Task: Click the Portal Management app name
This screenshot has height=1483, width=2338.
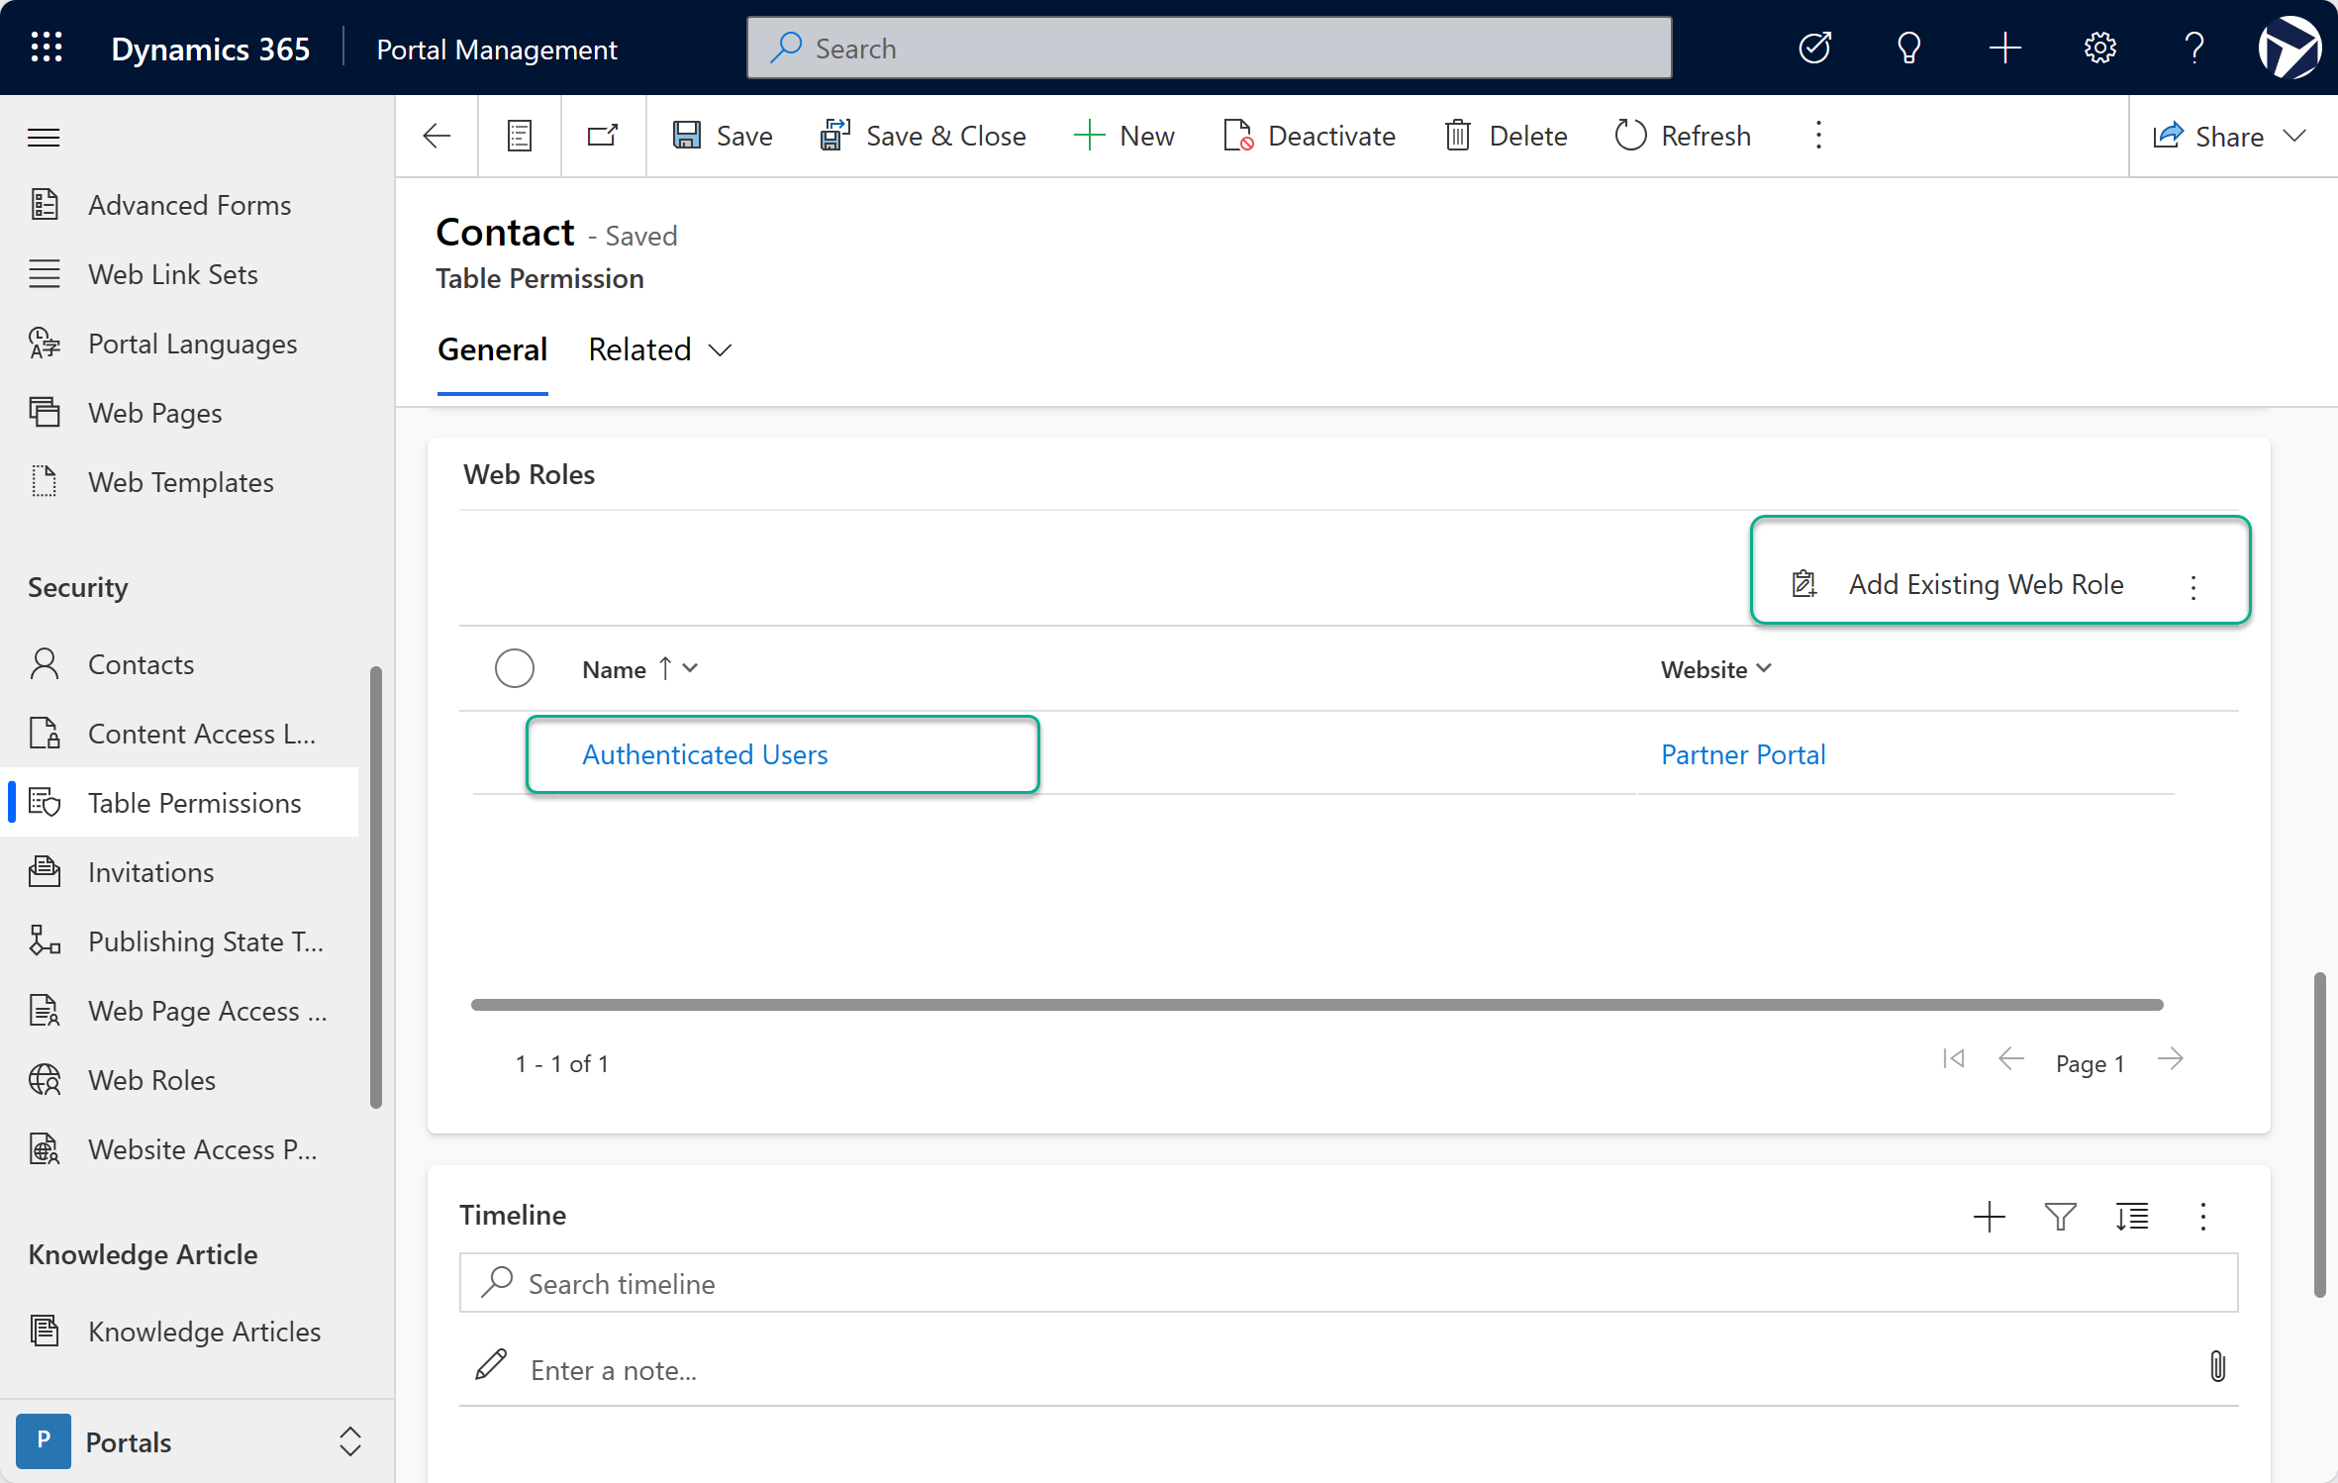Action: 497,49
